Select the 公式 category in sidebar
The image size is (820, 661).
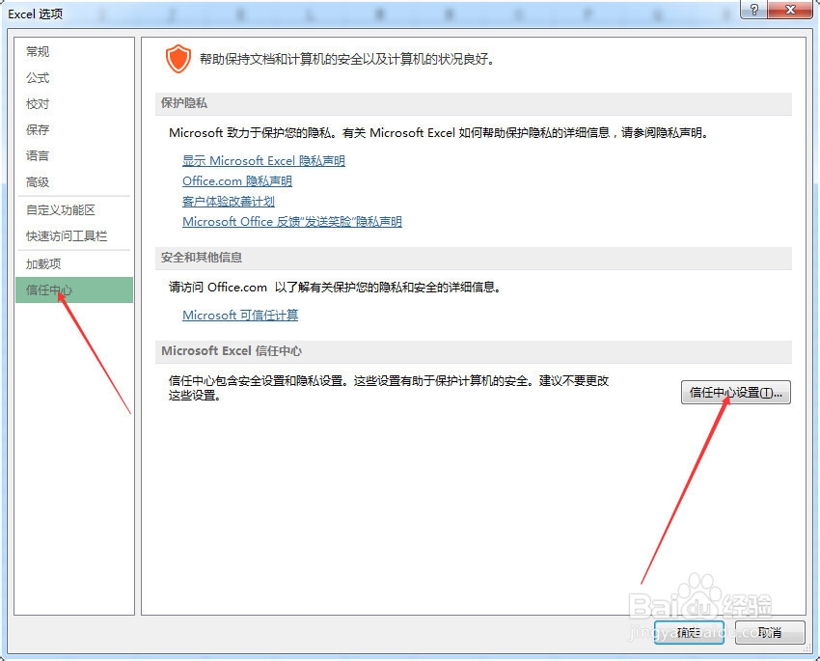click(38, 78)
